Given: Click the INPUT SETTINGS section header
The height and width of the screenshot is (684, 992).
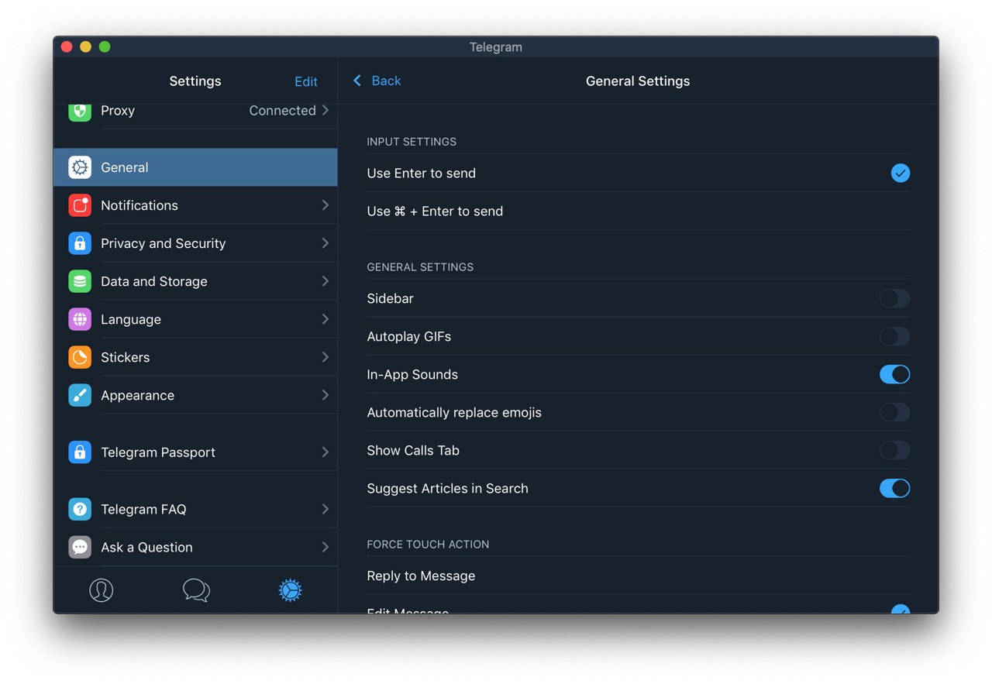Looking at the screenshot, I should tap(412, 142).
